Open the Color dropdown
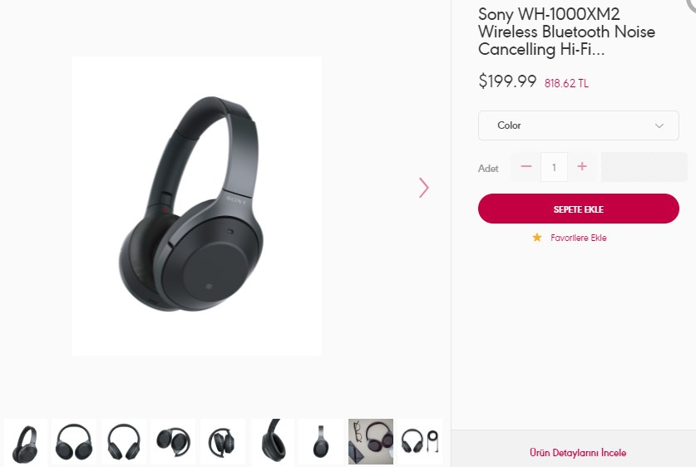The image size is (696, 467). pos(578,125)
